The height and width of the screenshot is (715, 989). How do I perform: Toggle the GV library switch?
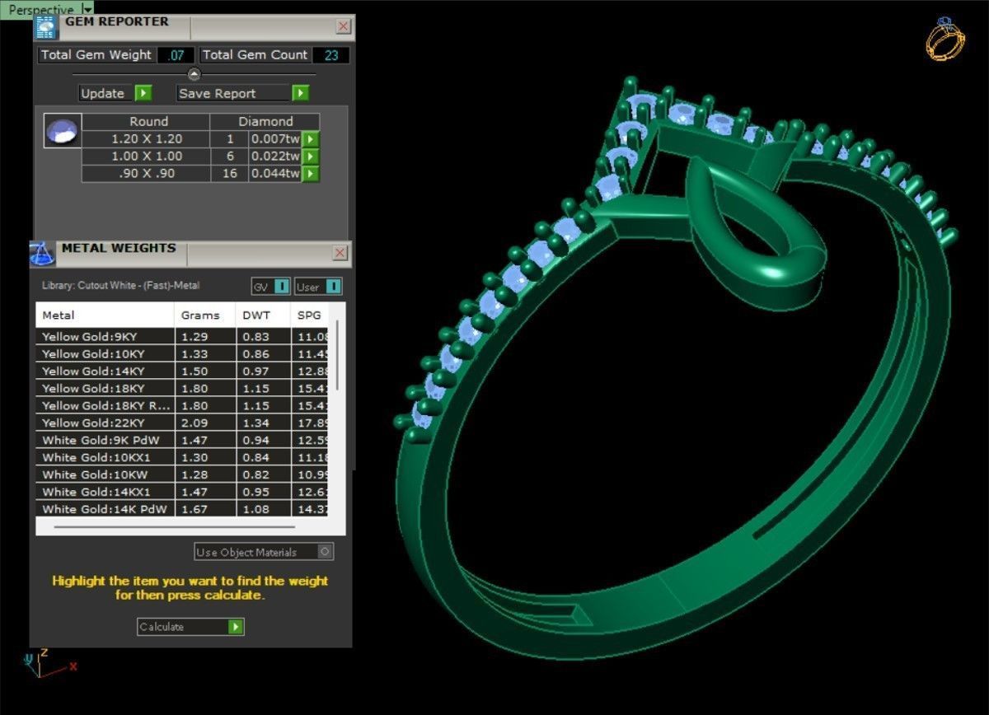click(270, 287)
